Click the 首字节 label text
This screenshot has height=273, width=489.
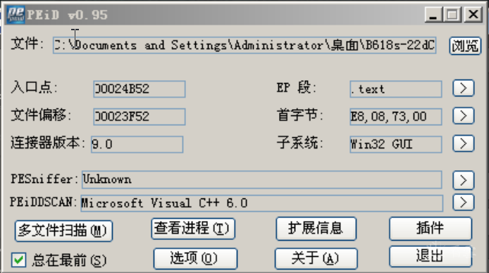(x=299, y=115)
